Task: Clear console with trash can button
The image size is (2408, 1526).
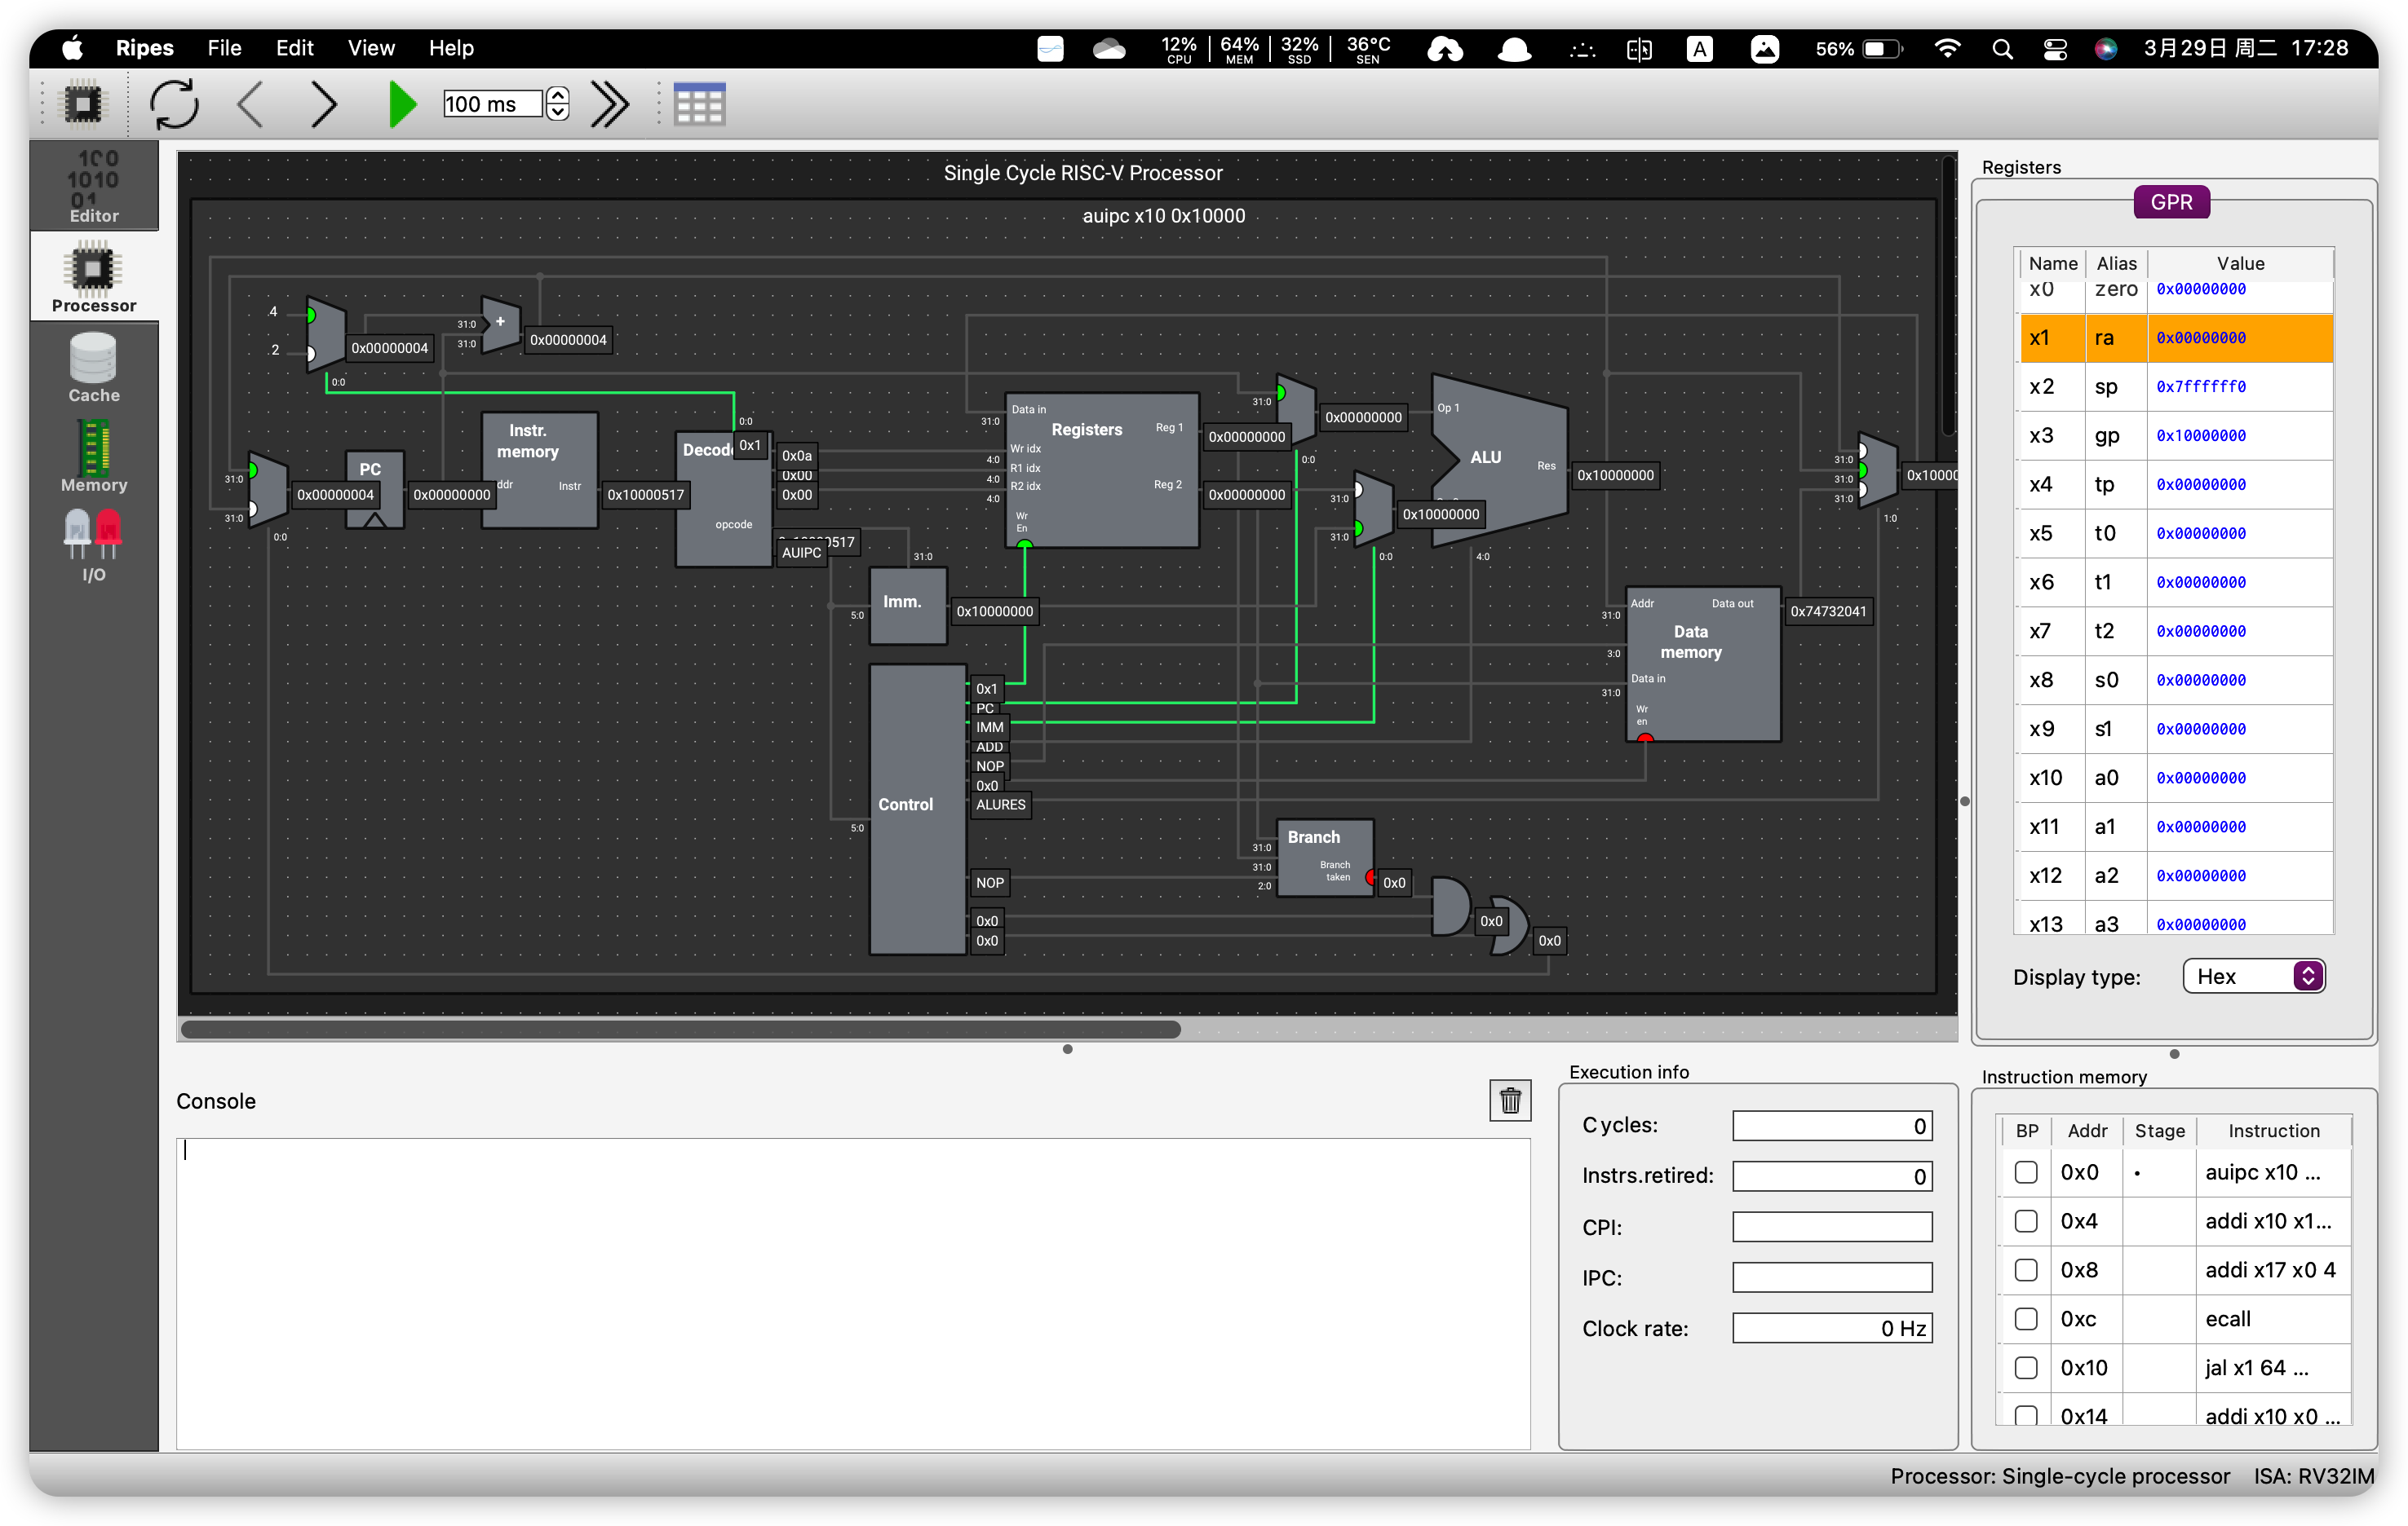Action: (1509, 1100)
